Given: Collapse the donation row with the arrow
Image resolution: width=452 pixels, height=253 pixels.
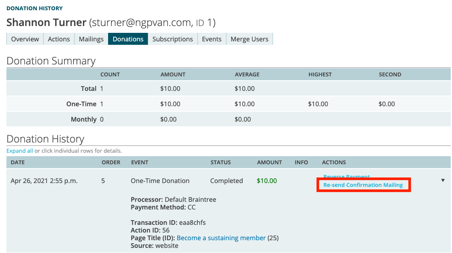Looking at the screenshot, I should tap(443, 180).
